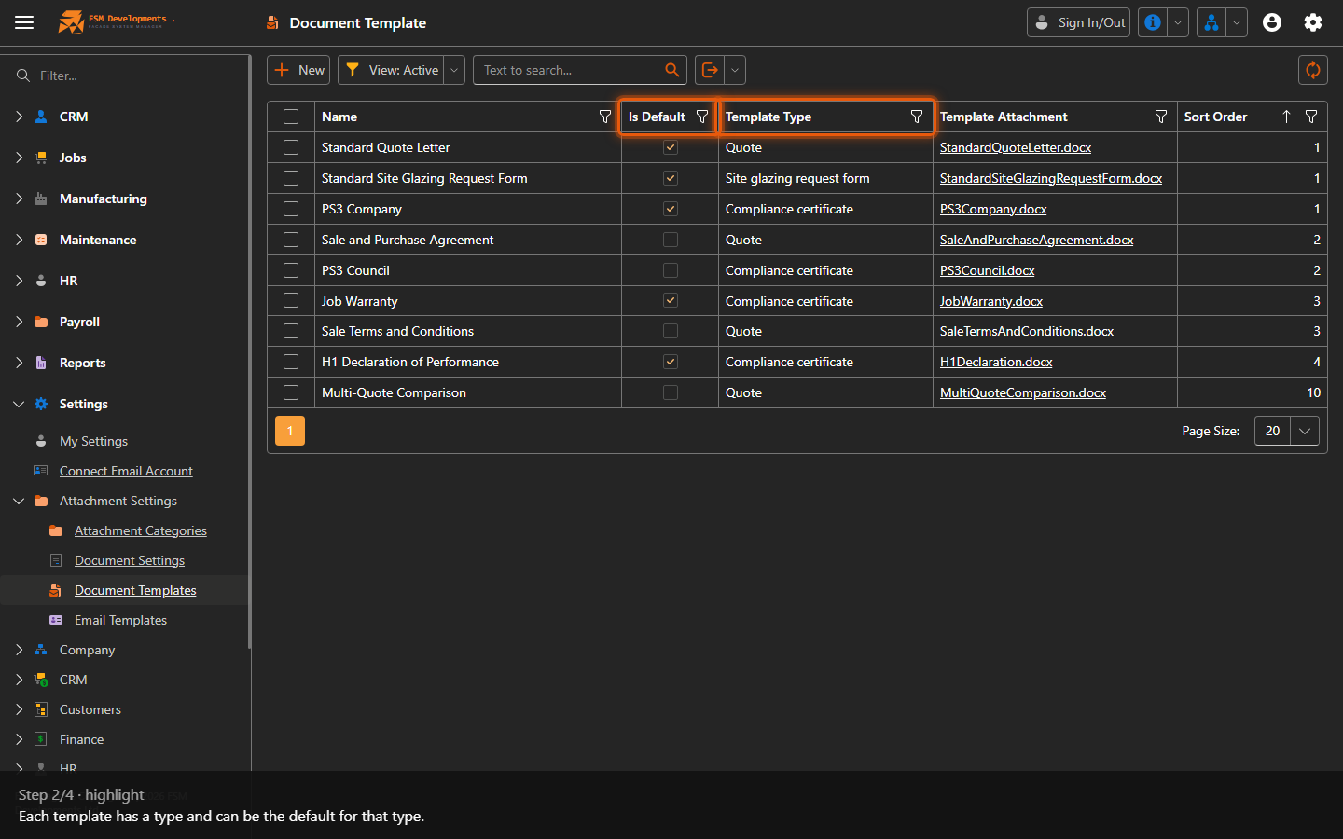Screen dimensions: 1343x839
Task: Open the Template Attachment column filter icon
Action: tap(1161, 117)
